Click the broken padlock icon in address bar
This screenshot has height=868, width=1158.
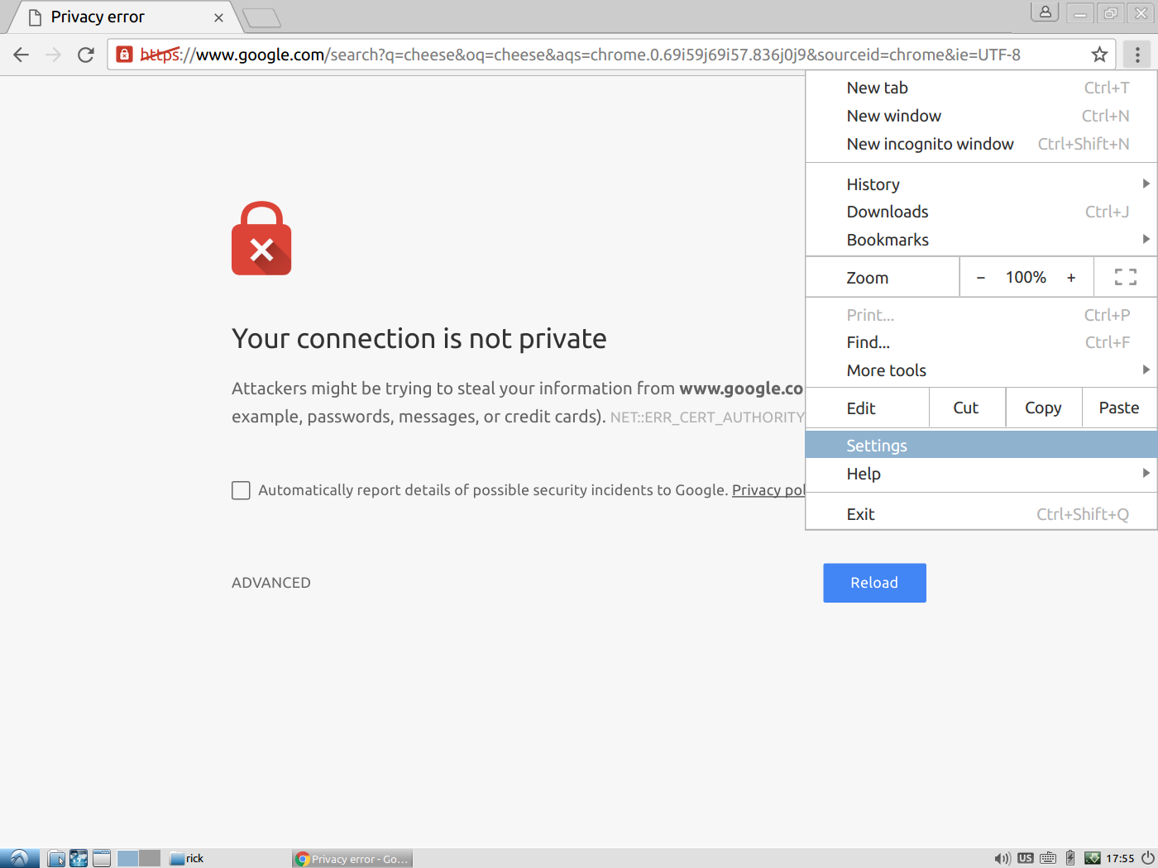tap(124, 55)
